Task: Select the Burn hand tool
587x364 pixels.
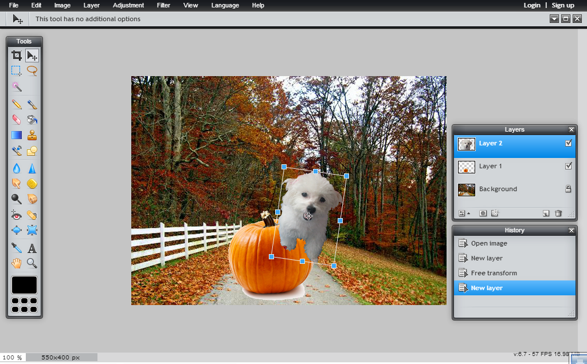Action: coord(32,199)
